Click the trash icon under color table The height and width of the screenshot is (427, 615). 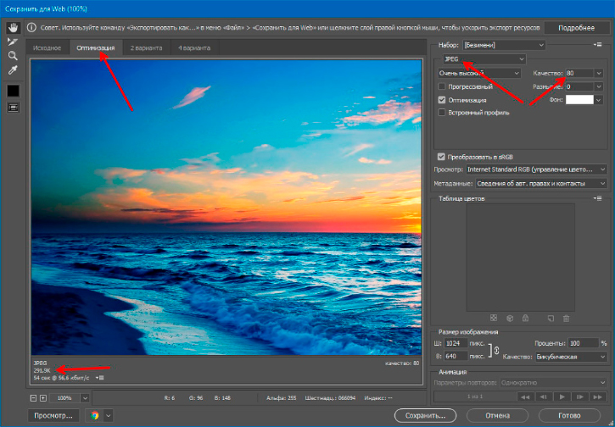566,319
